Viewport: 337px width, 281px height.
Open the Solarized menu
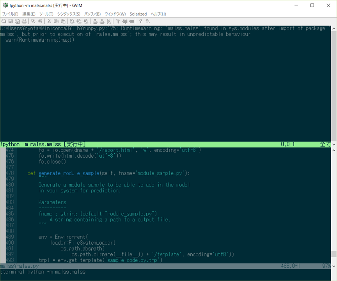(138, 14)
